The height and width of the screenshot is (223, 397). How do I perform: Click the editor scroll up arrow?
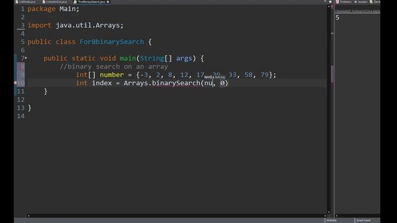[x=329, y=7]
